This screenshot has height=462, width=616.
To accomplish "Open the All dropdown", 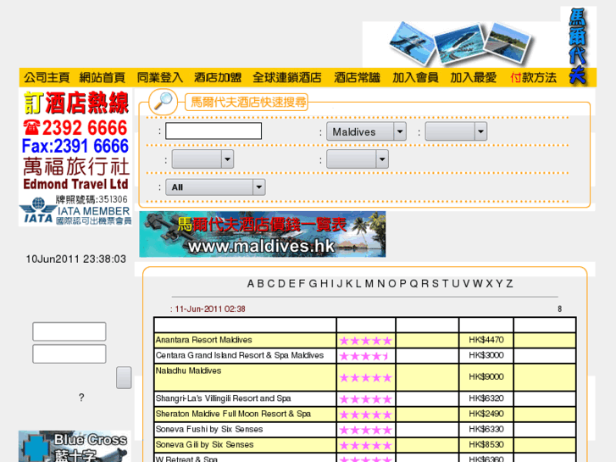I will tap(215, 187).
